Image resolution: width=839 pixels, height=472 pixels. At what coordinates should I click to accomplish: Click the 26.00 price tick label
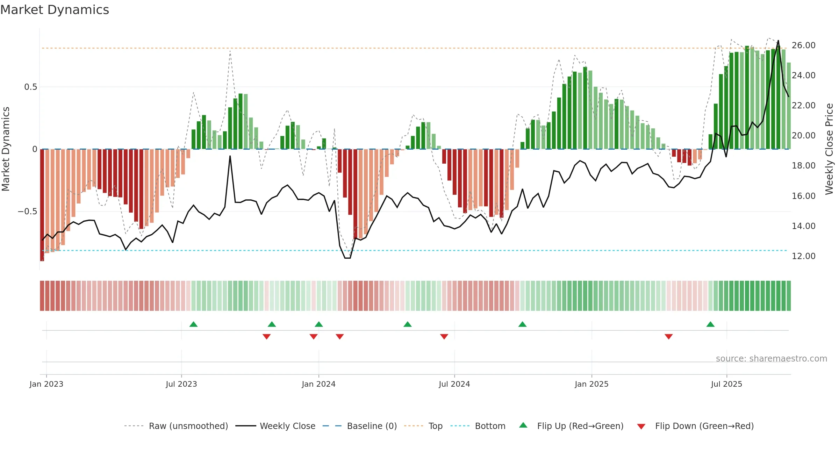(x=804, y=45)
